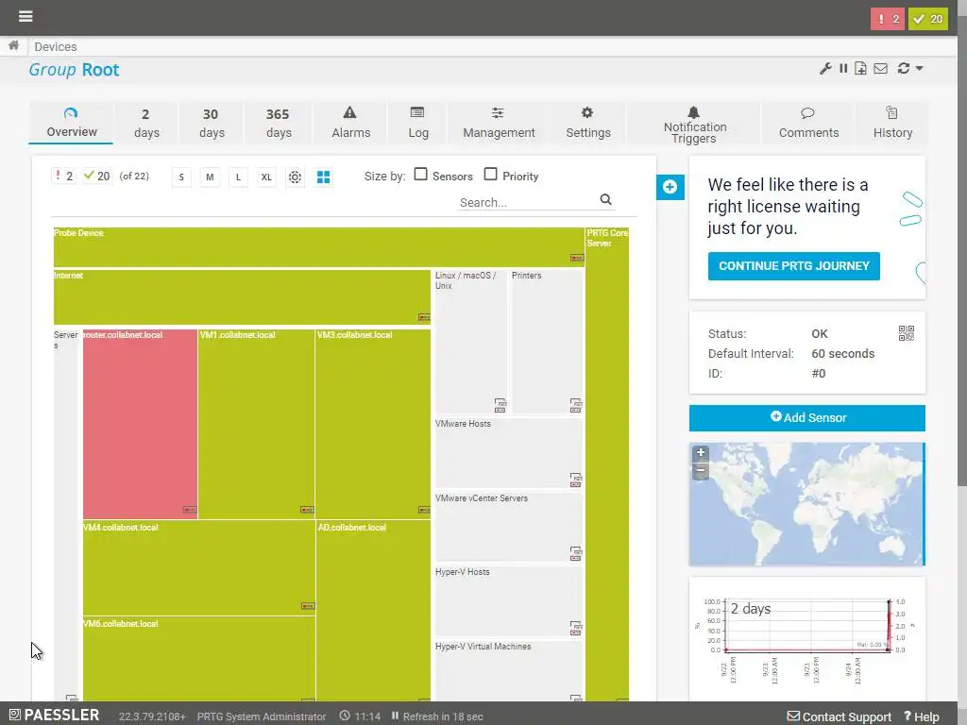The height and width of the screenshot is (725, 967).
Task: Open the PRTG Core Server tile
Action: click(607, 464)
